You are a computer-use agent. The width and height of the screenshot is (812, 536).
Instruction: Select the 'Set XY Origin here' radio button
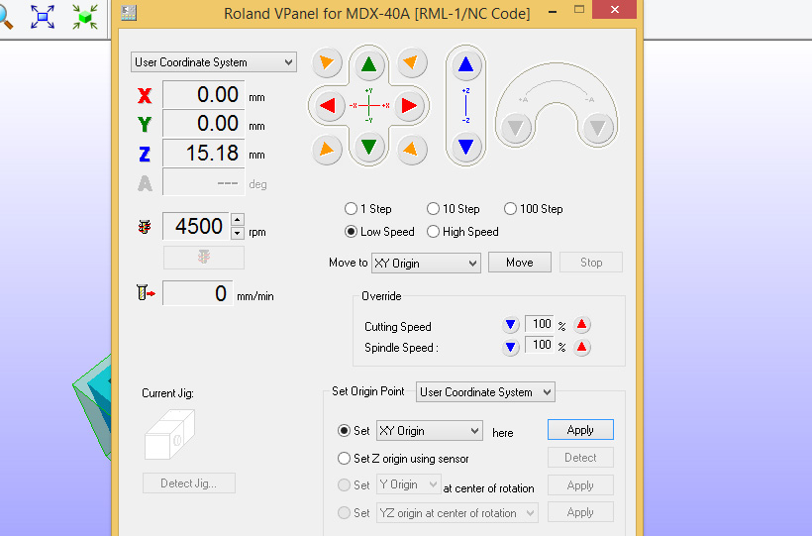tap(344, 431)
